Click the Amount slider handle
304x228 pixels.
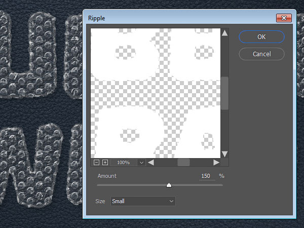[x=169, y=185]
